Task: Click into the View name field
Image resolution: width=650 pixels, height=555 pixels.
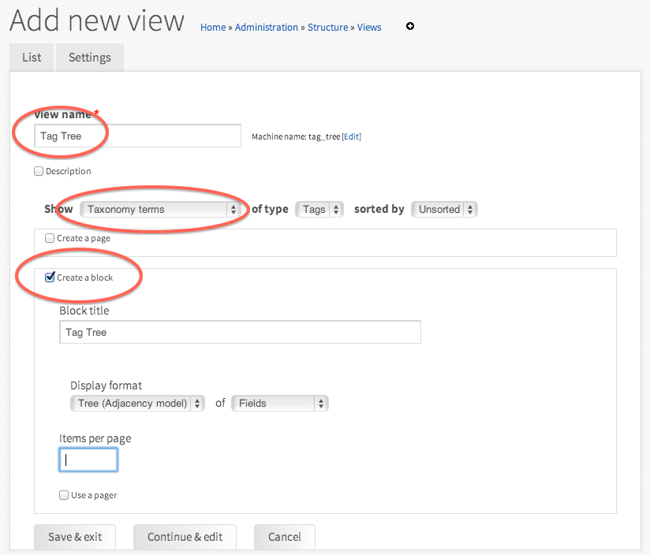Action: coord(137,136)
